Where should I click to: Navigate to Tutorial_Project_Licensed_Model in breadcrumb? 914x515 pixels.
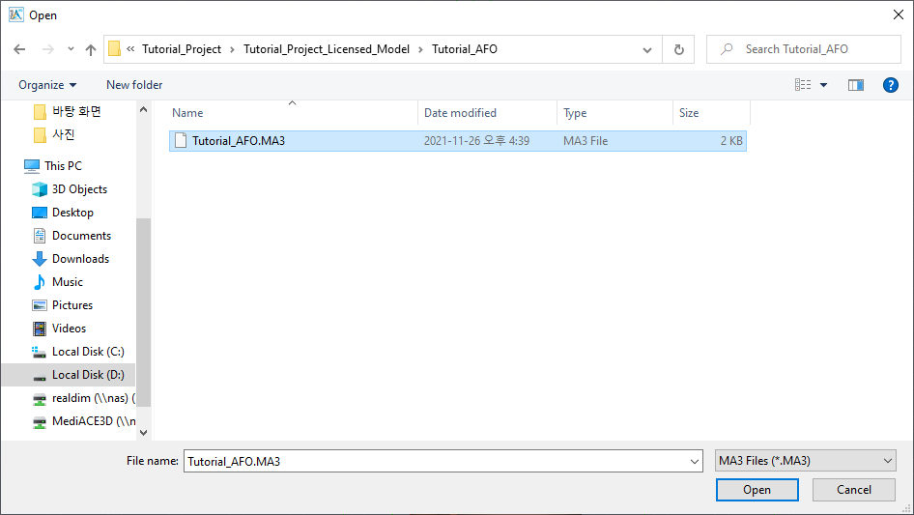[327, 49]
